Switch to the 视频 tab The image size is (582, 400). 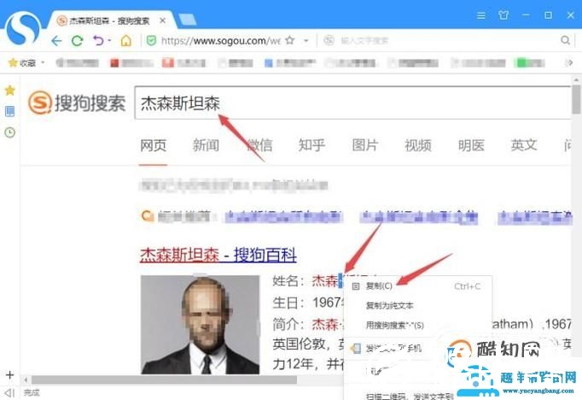[x=418, y=145]
